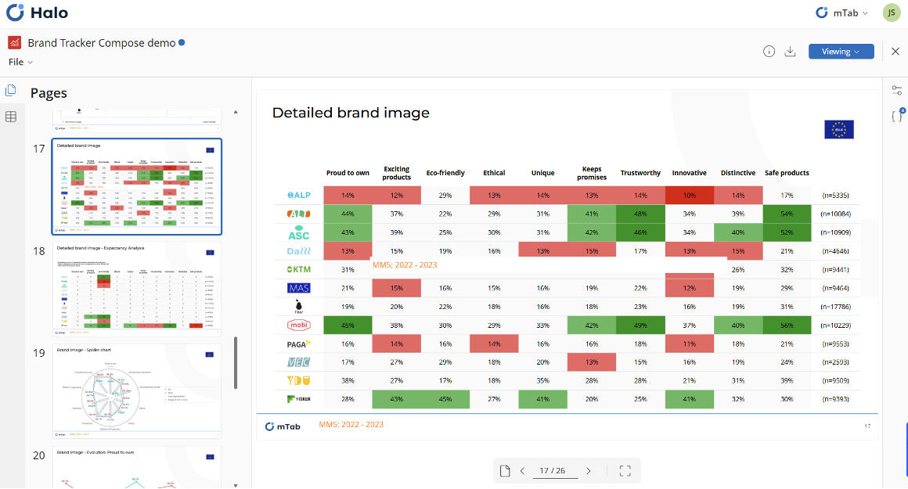Click the ASC brand logo row

click(x=299, y=232)
